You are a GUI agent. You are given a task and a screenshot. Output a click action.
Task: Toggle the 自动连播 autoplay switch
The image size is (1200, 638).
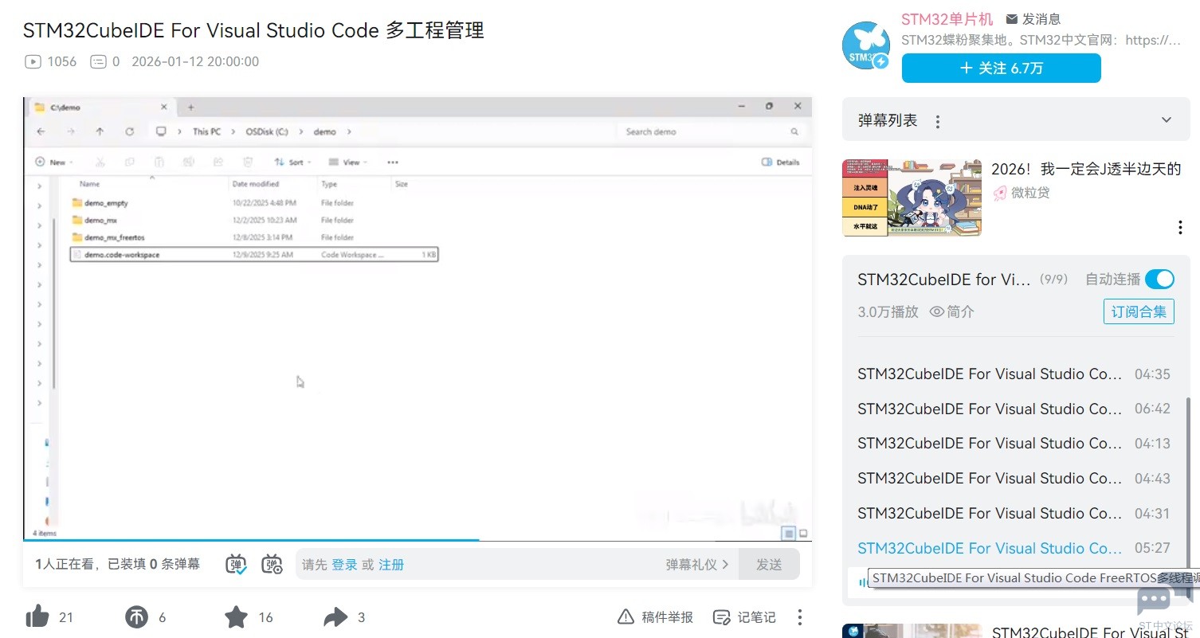(1159, 280)
